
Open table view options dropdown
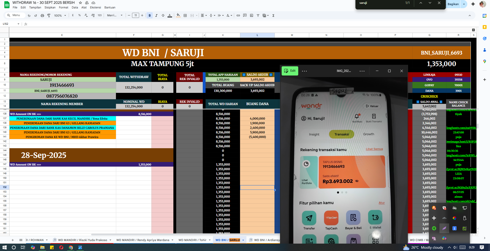coord(266,16)
